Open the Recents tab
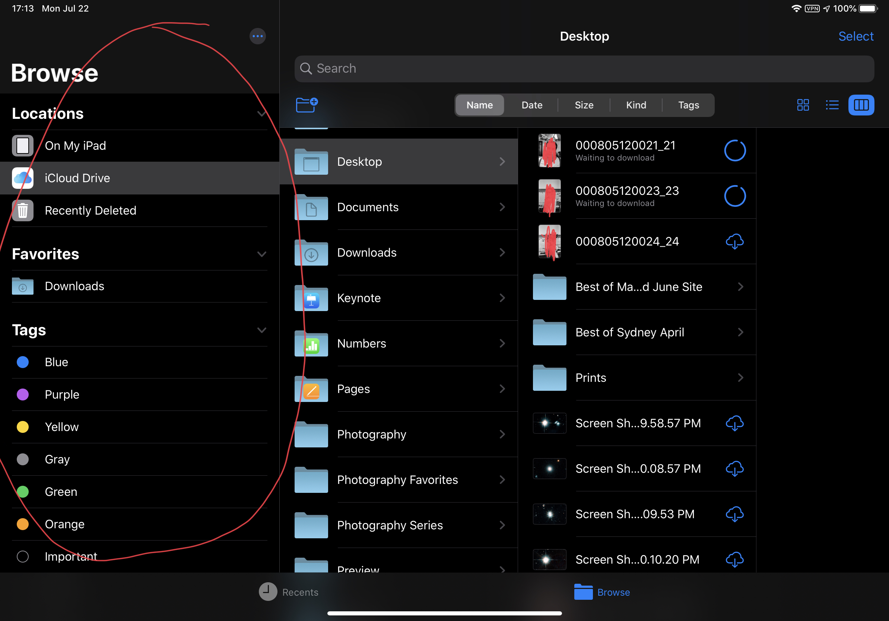The height and width of the screenshot is (621, 889). [289, 592]
